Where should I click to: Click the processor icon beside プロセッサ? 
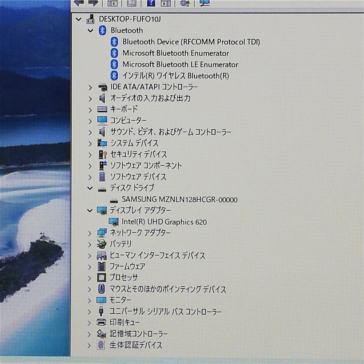[102, 278]
